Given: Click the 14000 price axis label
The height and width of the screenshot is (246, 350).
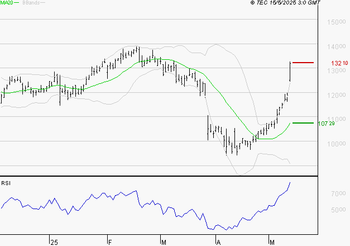Looking at the screenshot, I should 337,46.
